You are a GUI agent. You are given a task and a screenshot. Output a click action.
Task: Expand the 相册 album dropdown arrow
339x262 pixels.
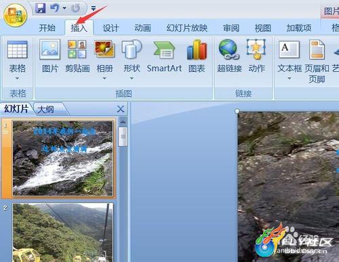(x=104, y=79)
